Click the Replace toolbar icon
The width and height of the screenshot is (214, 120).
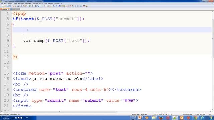[38, 6]
